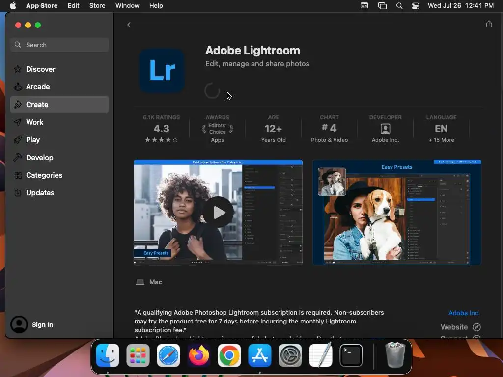Viewport: 503px width, 377px height.
Task: Open the Updates section
Action: point(59,192)
